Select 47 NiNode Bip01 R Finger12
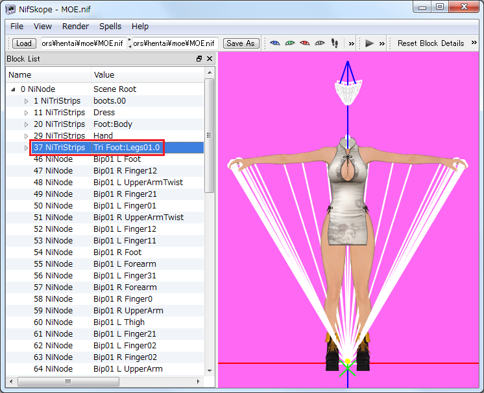 point(104,171)
